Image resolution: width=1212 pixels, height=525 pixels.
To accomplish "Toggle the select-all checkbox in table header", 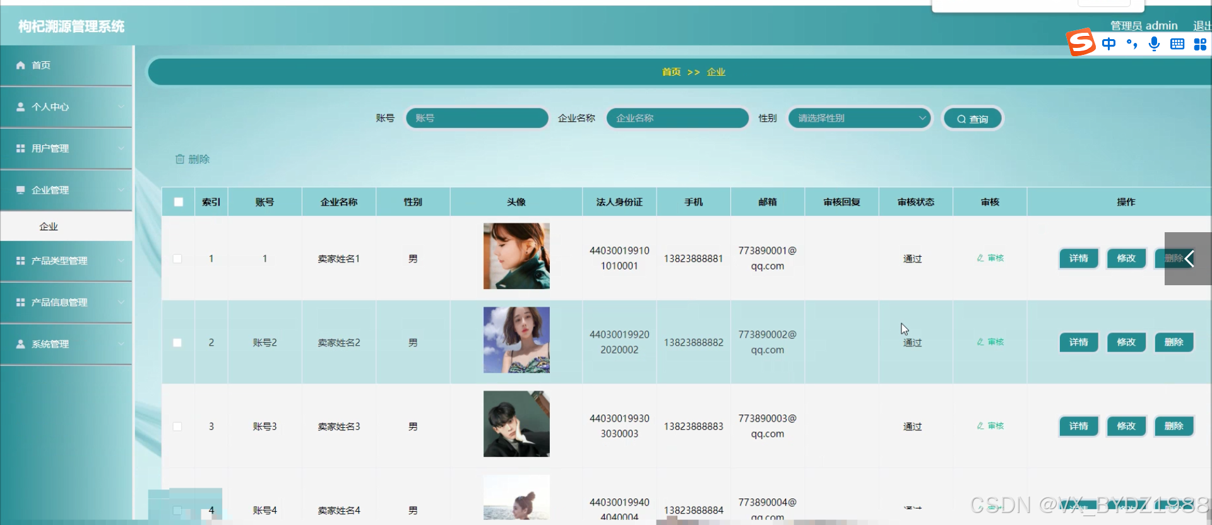I will [179, 202].
